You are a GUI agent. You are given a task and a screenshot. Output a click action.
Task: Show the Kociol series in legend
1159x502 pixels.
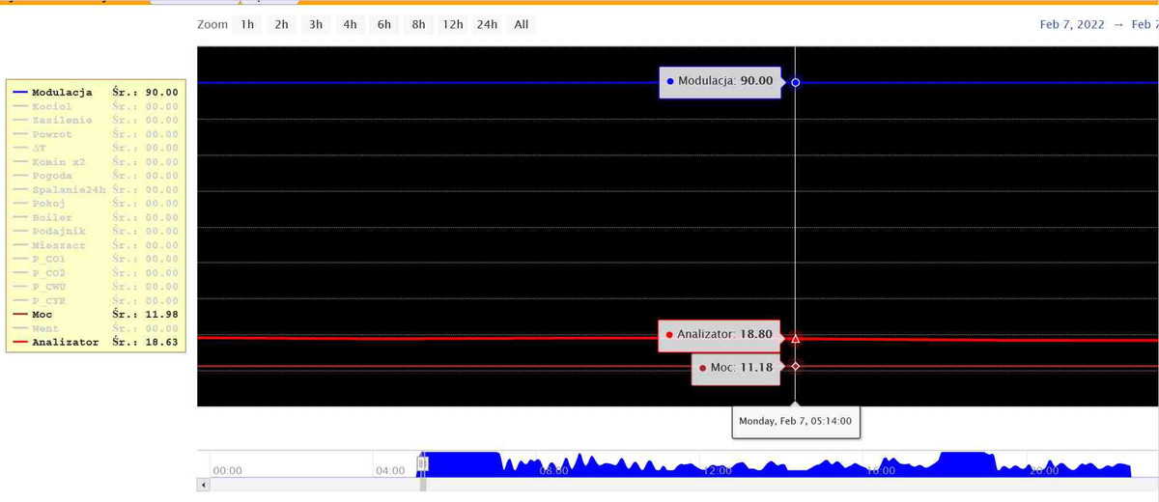click(x=52, y=106)
